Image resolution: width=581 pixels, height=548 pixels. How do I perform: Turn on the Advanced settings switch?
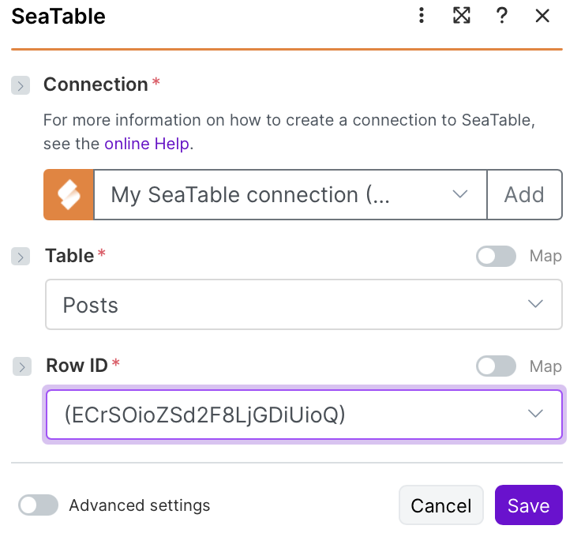coord(39,505)
